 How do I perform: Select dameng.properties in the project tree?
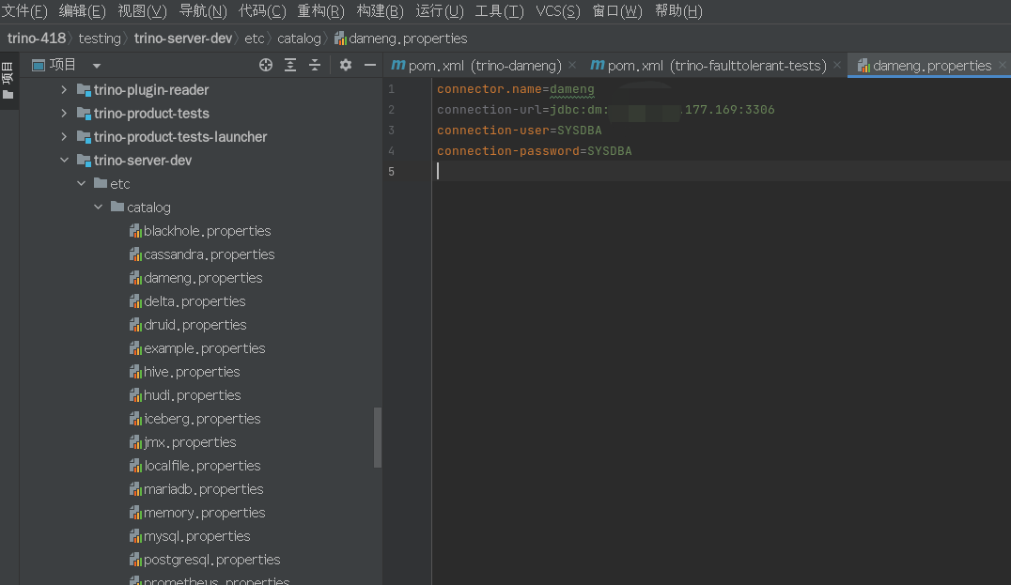pos(203,278)
